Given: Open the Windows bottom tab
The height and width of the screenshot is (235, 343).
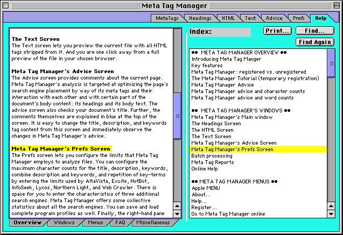Looking at the screenshot, I should pyautogui.click(x=64, y=223).
